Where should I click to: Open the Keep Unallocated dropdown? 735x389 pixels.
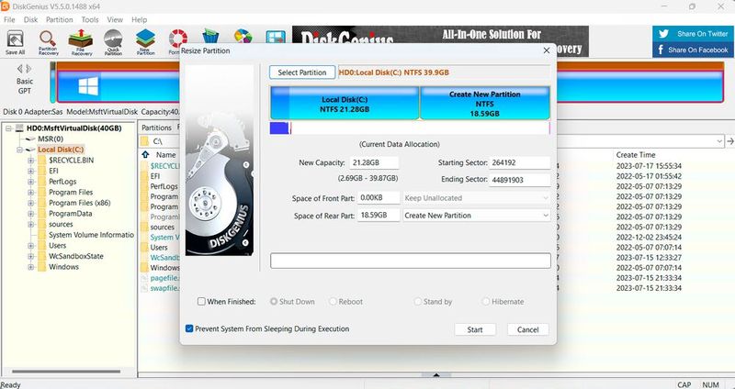(x=477, y=198)
